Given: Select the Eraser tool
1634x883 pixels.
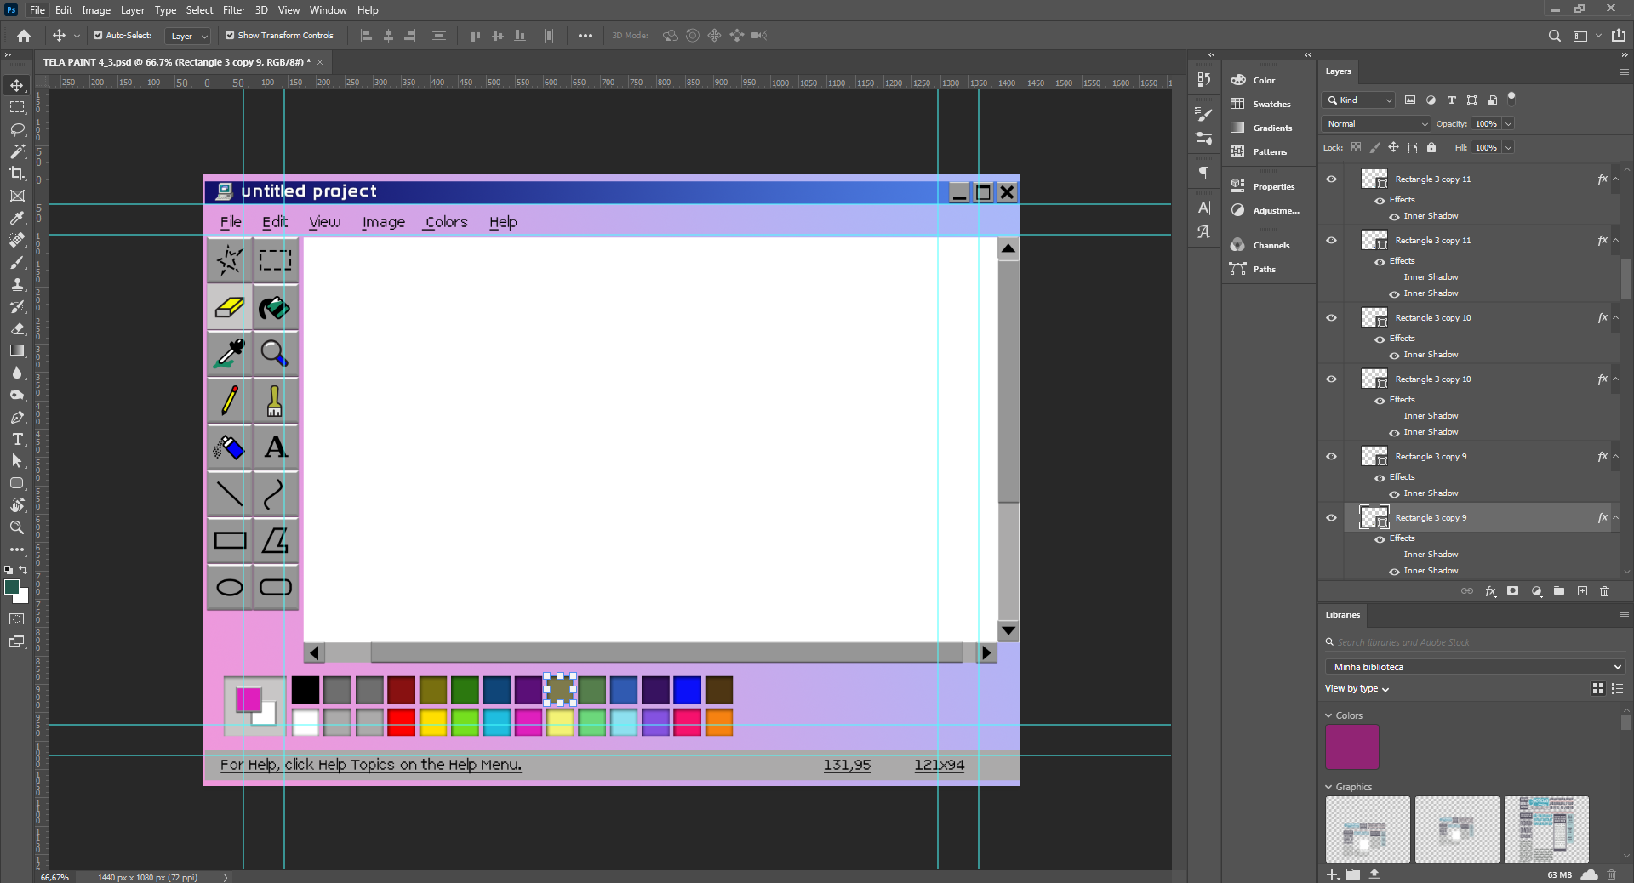Looking at the screenshot, I should pyautogui.click(x=17, y=328).
